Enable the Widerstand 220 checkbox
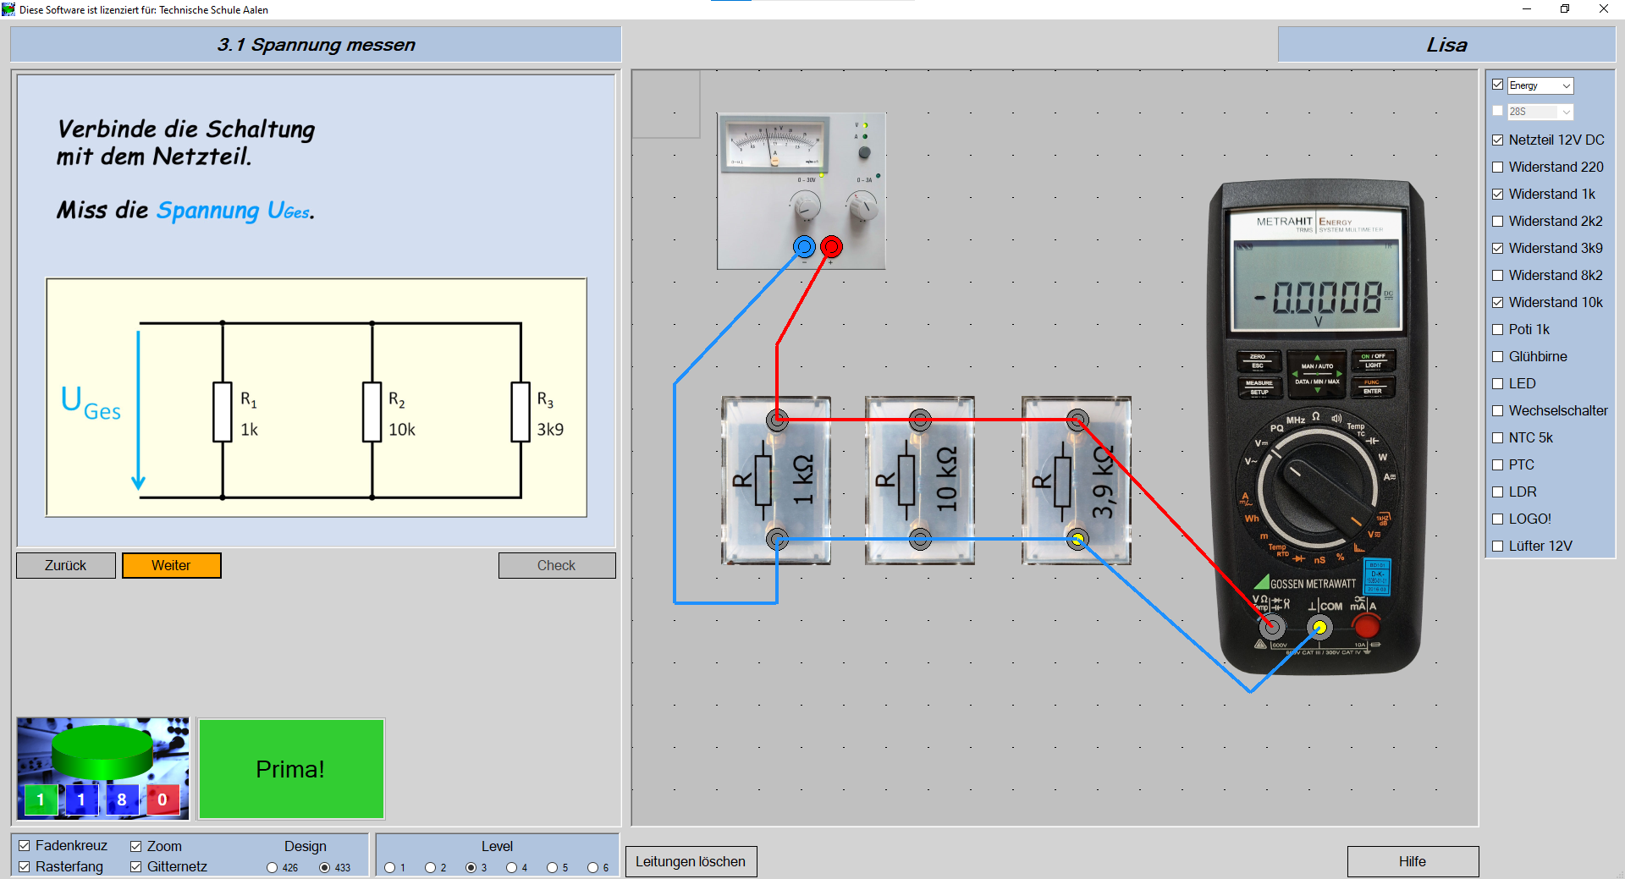1625x879 pixels. click(1498, 168)
